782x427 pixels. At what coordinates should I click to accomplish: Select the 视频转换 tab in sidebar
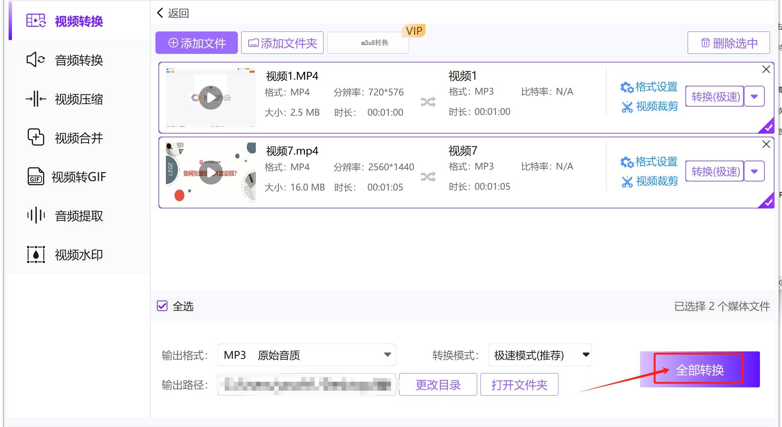pyautogui.click(x=78, y=21)
